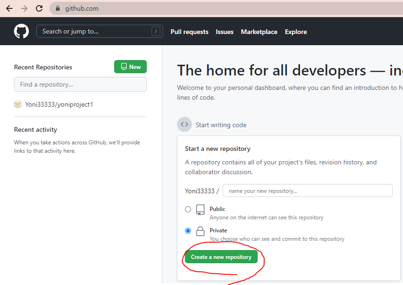
Task: Reload the page with the refresh icon
Action: [x=39, y=8]
